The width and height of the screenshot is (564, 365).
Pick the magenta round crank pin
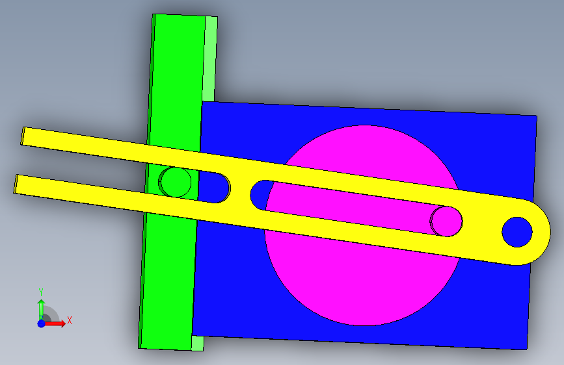click(446, 221)
